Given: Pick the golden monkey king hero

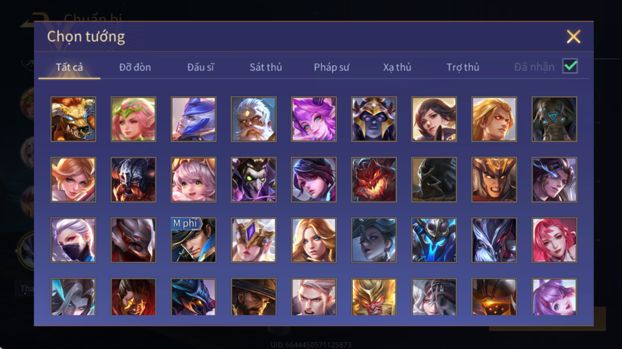Looking at the screenshot, I should 374,297.
